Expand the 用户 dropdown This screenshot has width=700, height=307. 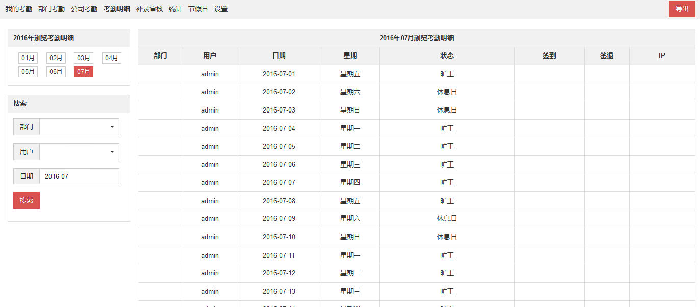79,152
